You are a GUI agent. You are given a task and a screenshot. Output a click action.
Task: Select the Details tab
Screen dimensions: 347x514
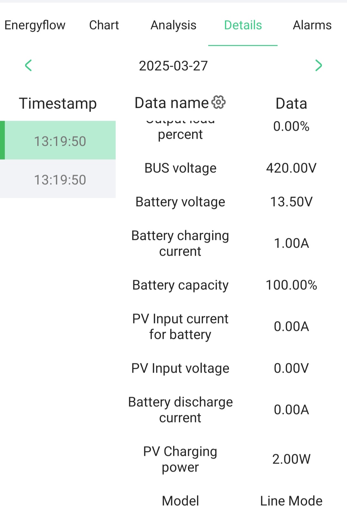coord(243,25)
